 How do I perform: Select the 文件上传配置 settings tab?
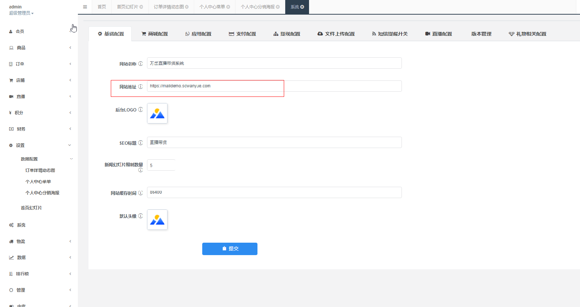[x=336, y=34]
